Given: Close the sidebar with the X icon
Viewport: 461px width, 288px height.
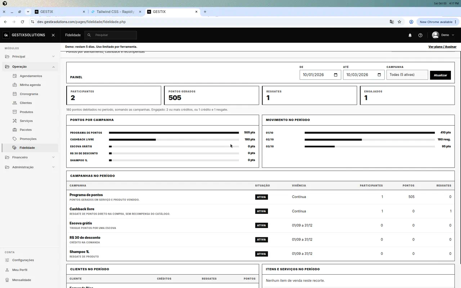Looking at the screenshot, I should point(53,35).
